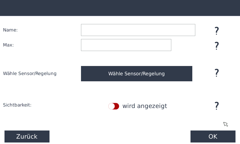Open the Sichtbarkeit help question mark
The image size is (240, 144).
pos(217,106)
